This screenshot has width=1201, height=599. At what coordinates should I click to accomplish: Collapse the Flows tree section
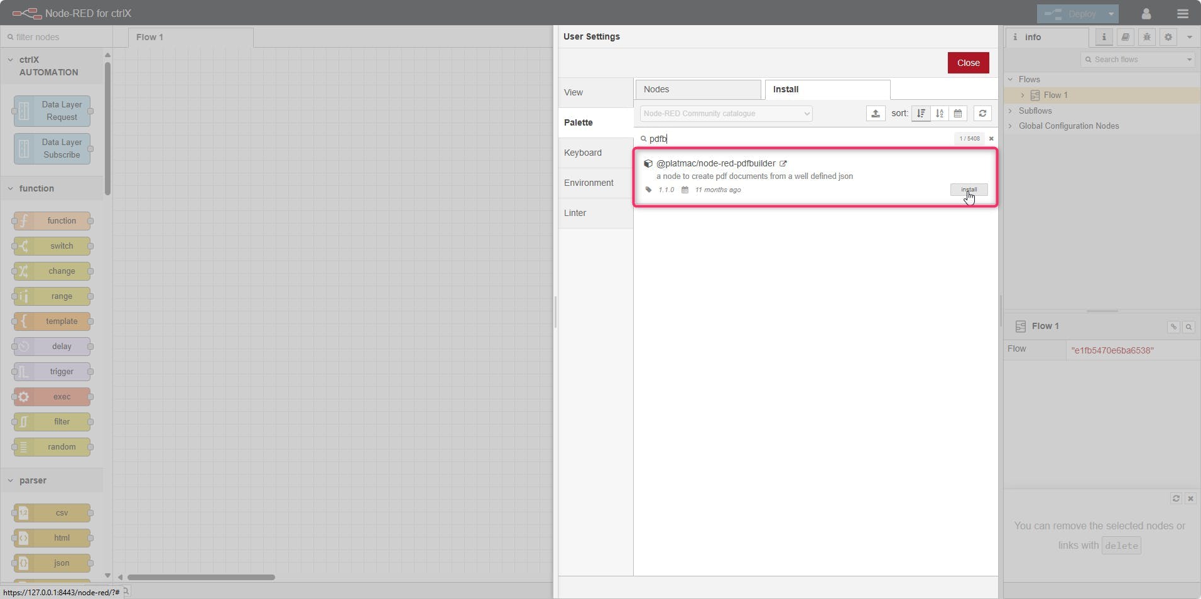coord(1011,79)
